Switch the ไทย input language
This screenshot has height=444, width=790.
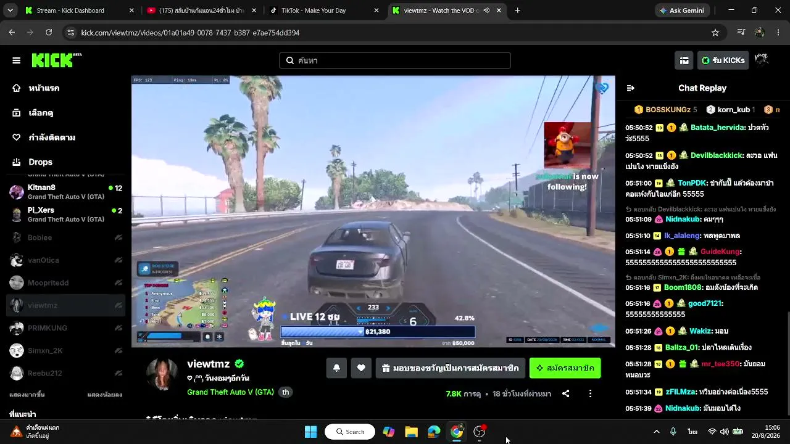pos(693,432)
